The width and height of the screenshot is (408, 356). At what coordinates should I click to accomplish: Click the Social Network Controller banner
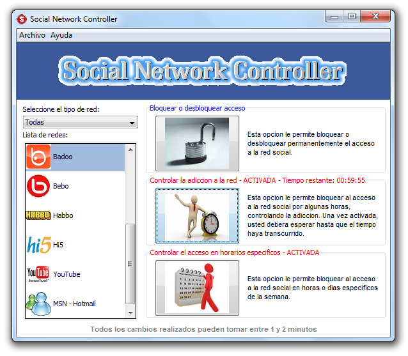point(203,71)
